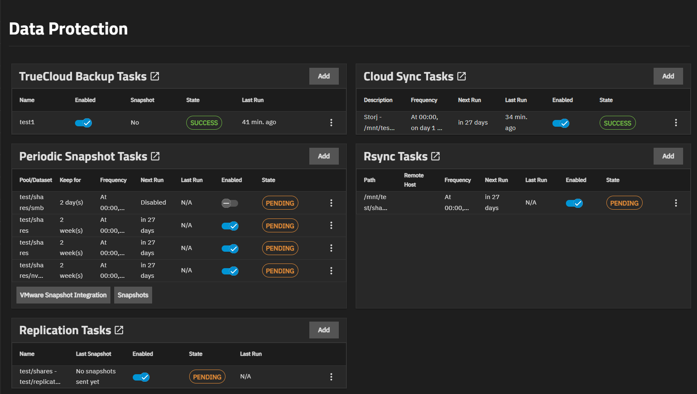697x394 pixels.
Task: Open three-dot menu for test1 backup task
Action: click(331, 122)
